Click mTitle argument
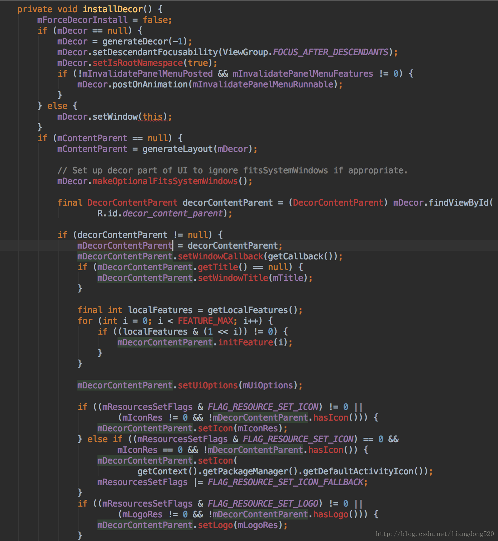 coord(288,278)
